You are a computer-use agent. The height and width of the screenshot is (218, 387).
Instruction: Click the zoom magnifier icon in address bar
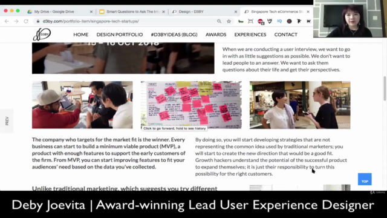click(x=219, y=21)
